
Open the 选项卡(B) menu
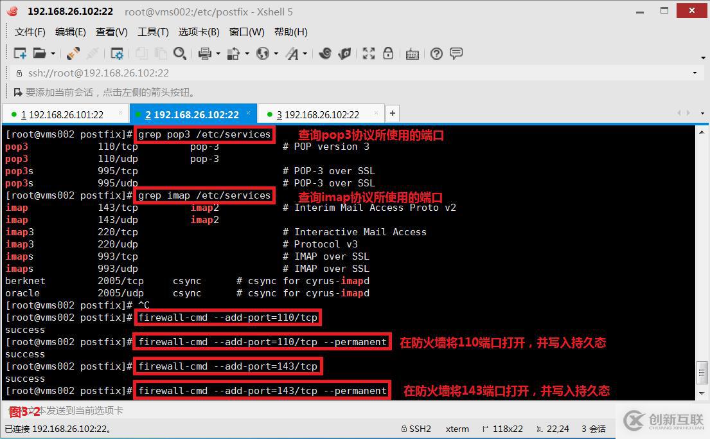coord(199,31)
